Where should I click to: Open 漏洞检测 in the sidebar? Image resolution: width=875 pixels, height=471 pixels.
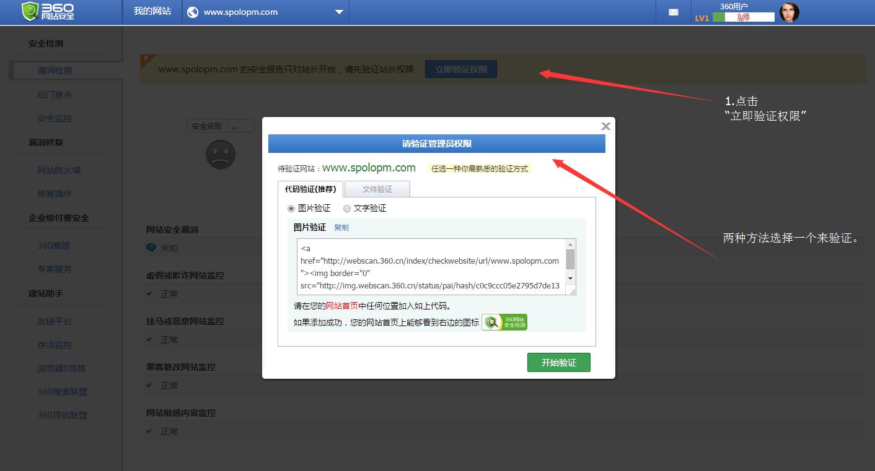55,71
